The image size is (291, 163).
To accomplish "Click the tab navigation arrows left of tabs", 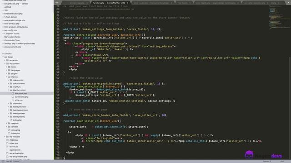I will pyautogui.click(x=57, y=3).
